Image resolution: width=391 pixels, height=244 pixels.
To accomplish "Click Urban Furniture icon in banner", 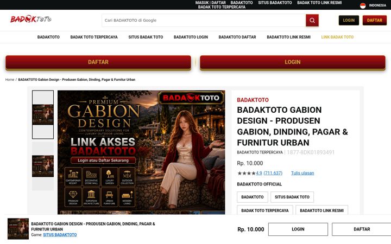I will pyautogui.click(x=109, y=197).
